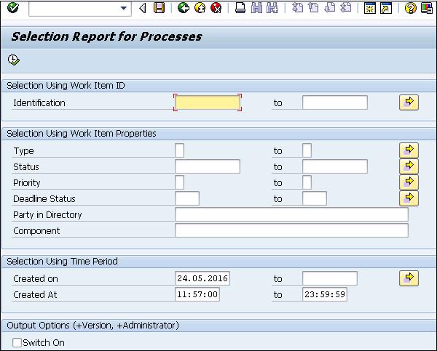Click the Find Next binoculars icon

click(x=272, y=8)
